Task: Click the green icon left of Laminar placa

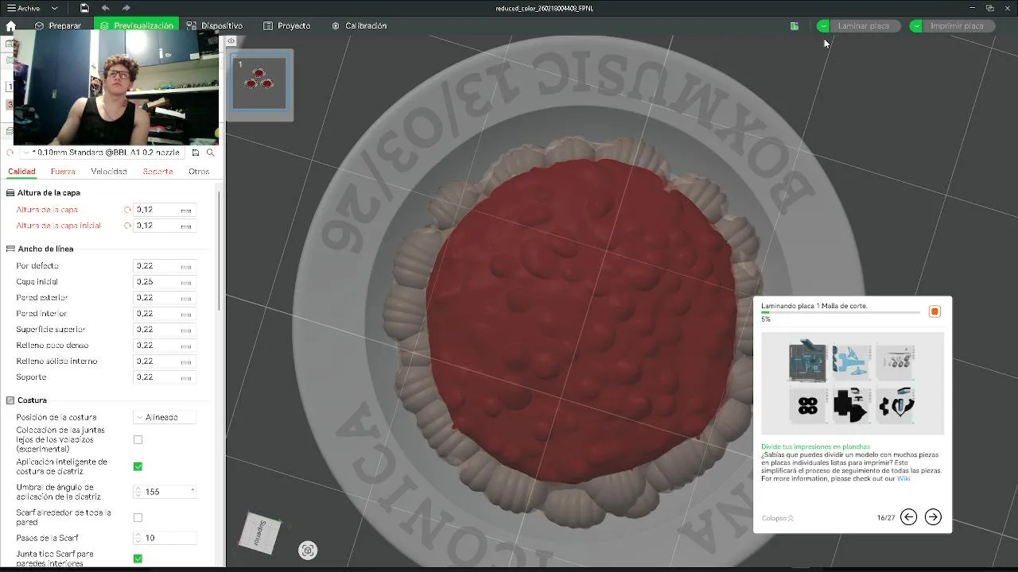Action: coord(795,26)
